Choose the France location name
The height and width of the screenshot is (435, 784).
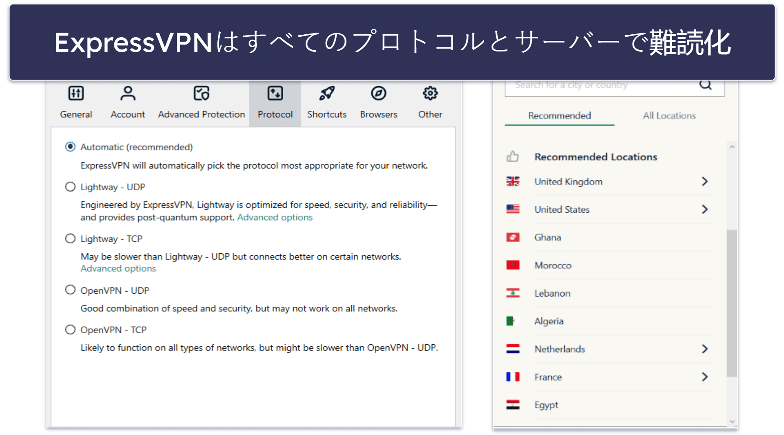coord(548,377)
